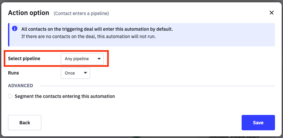Click the Select pipeline label
The height and width of the screenshot is (138, 283).
[24, 58]
